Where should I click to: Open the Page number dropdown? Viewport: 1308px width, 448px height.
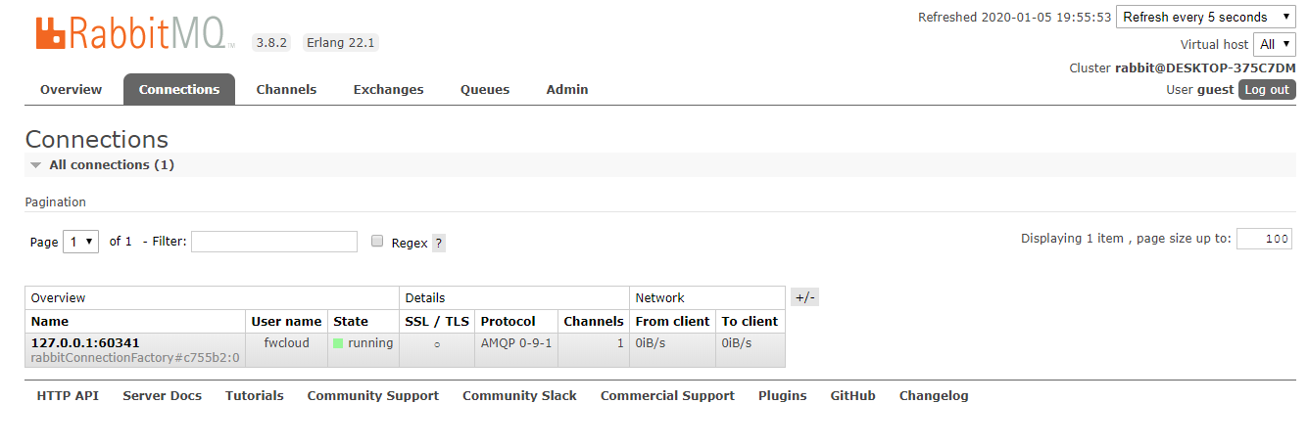pyautogui.click(x=80, y=242)
